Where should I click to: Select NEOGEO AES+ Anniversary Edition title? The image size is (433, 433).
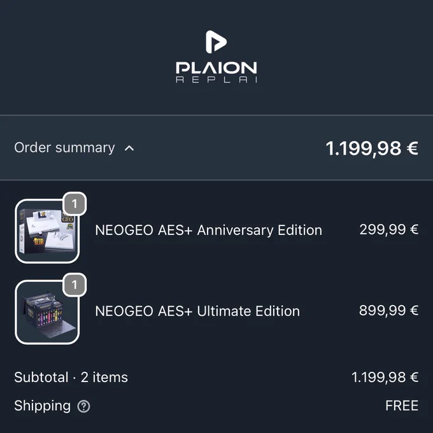[x=208, y=230]
